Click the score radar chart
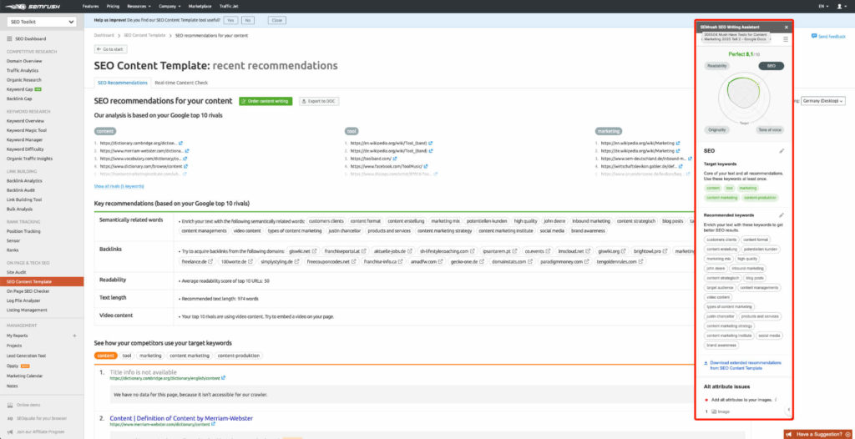 coord(744,98)
